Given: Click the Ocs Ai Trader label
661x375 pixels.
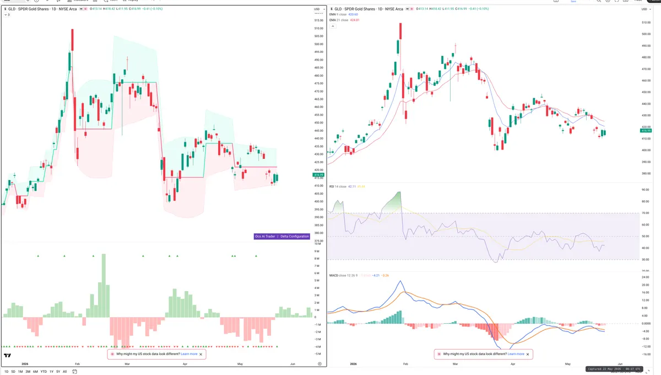Looking at the screenshot, I should point(264,236).
